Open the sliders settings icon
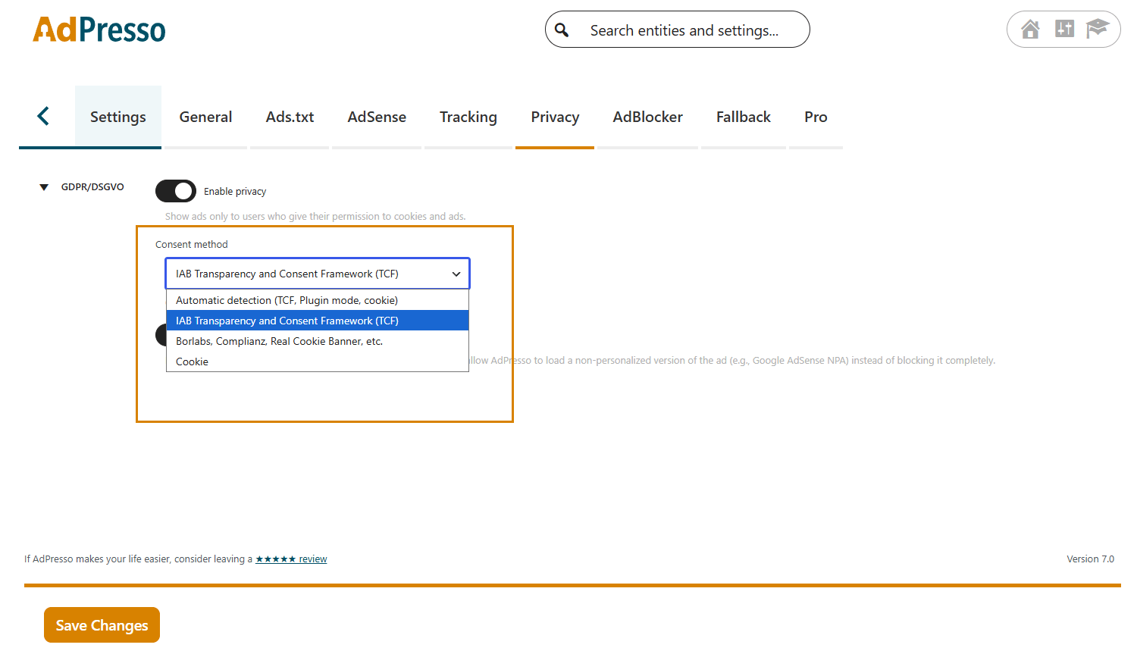This screenshot has height=651, width=1137. coord(1064,29)
